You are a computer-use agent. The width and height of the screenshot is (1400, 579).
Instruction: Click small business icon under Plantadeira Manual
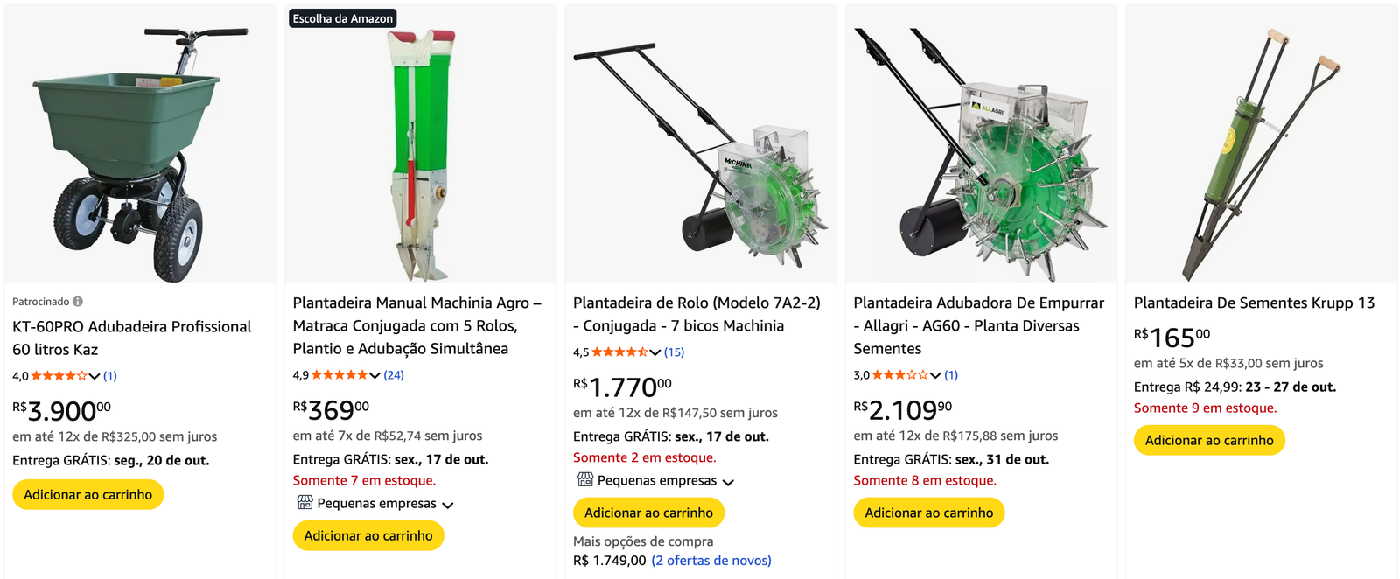click(304, 503)
